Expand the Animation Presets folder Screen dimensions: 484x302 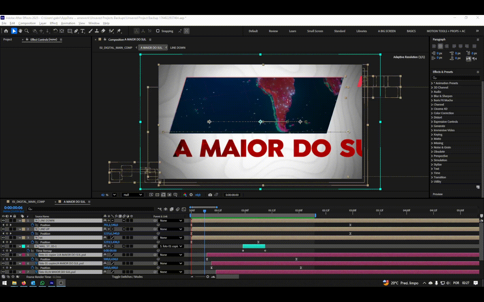coord(432,83)
